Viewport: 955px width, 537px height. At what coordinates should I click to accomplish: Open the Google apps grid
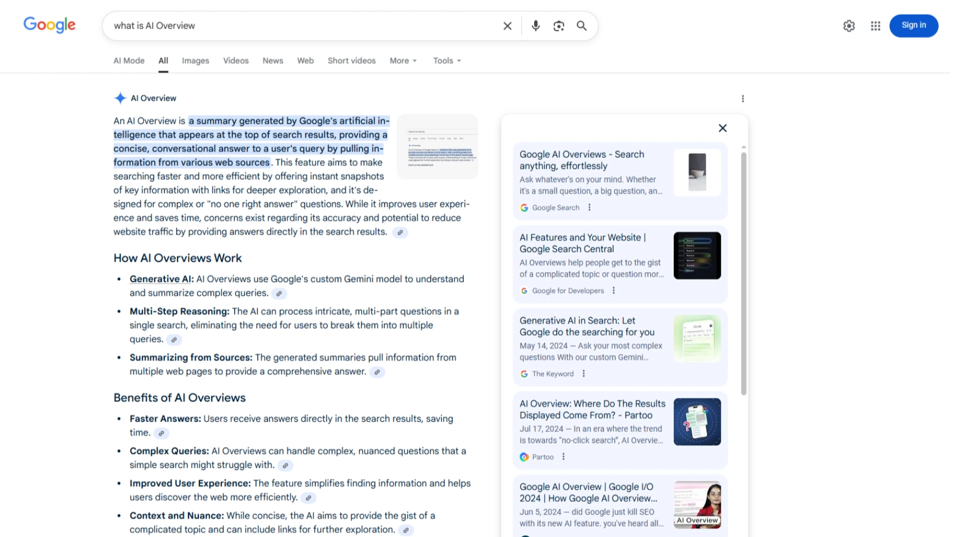(x=875, y=25)
